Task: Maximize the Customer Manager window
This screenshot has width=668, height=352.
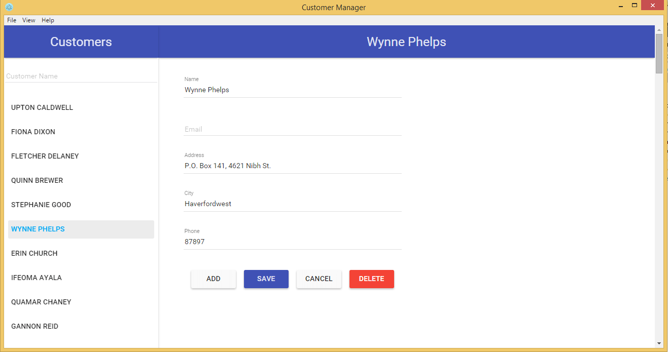Action: (x=634, y=6)
